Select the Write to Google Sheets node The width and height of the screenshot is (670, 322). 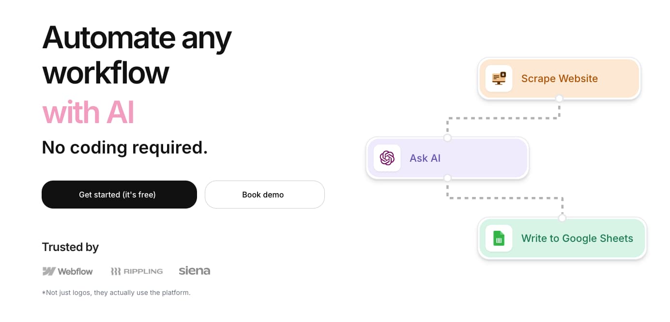coord(562,238)
